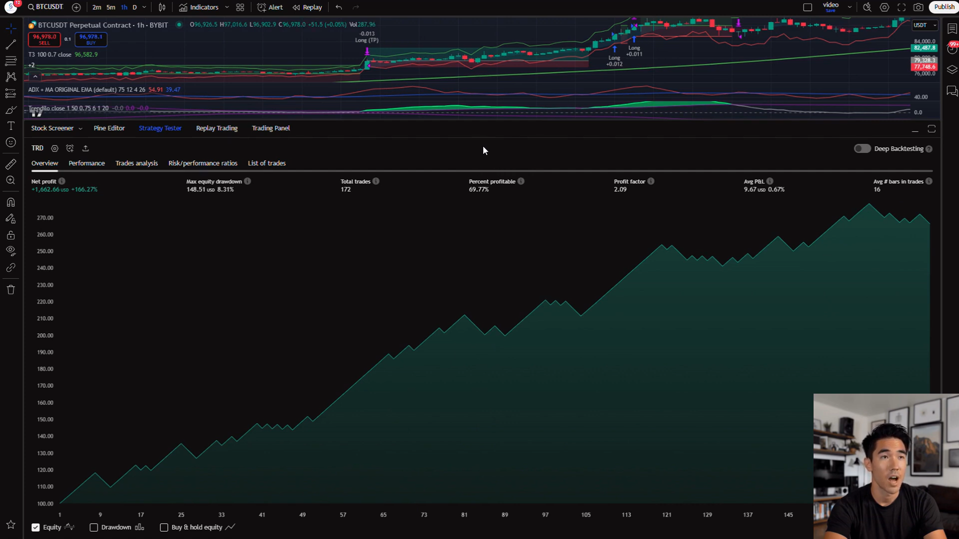959x539 pixels.
Task: Export strategy data with upload icon
Action: [85, 148]
